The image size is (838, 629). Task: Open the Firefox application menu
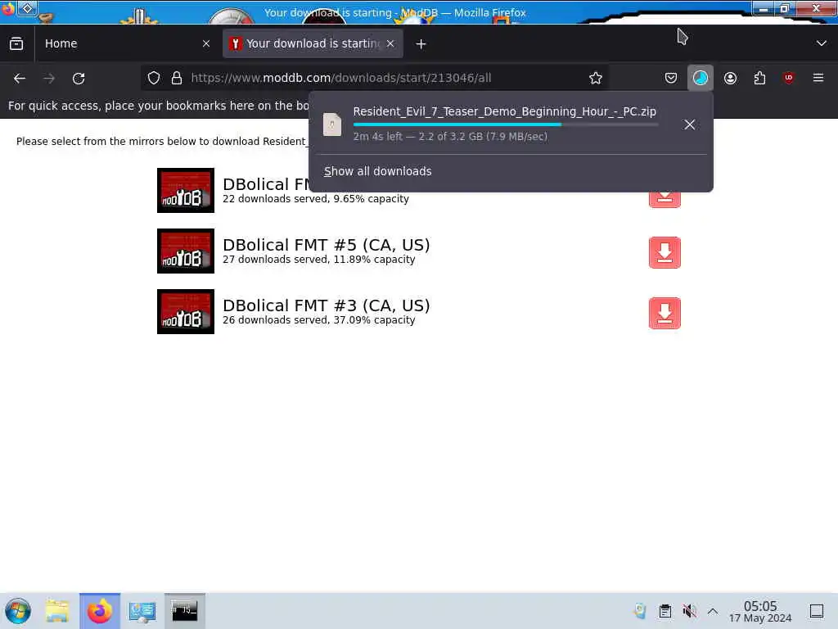pos(818,78)
